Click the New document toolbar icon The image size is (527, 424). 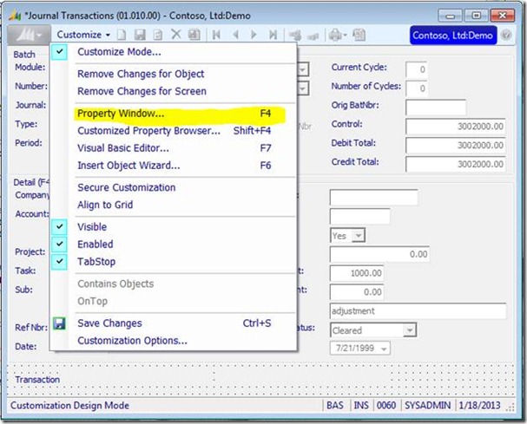122,35
